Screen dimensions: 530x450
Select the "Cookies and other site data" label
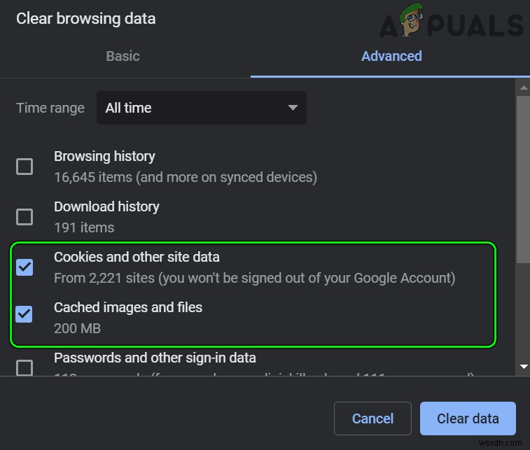pyautogui.click(x=137, y=257)
